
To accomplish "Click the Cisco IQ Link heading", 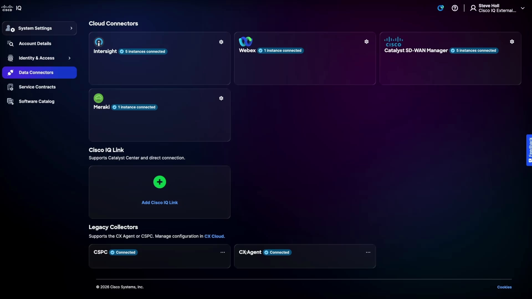I will [x=106, y=150].
